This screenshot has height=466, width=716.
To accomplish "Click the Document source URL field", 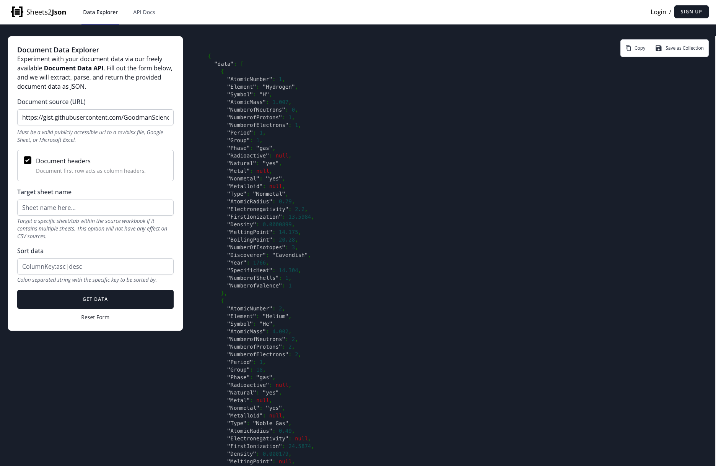I will 95,117.
